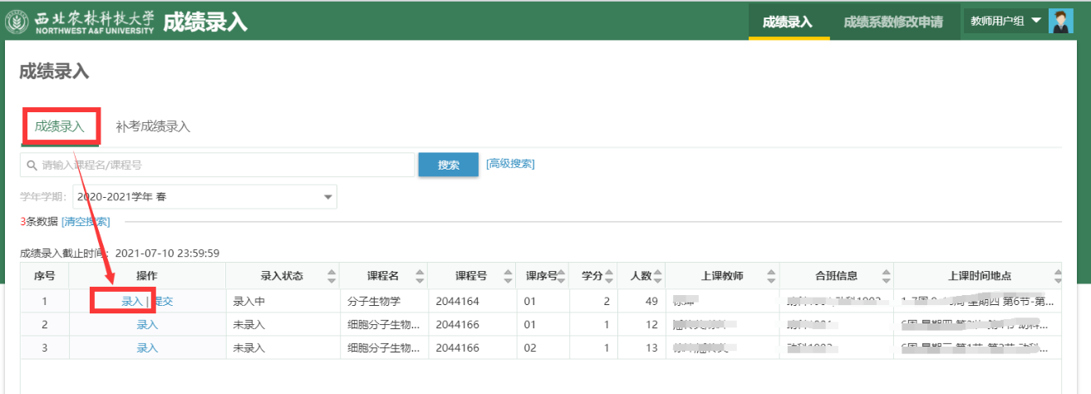Click the search magnifier icon in search box
The image size is (1091, 394).
pyautogui.click(x=32, y=165)
